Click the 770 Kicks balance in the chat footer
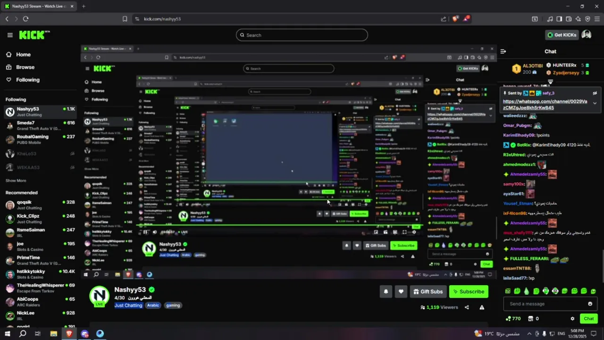604x340 pixels. [513, 319]
